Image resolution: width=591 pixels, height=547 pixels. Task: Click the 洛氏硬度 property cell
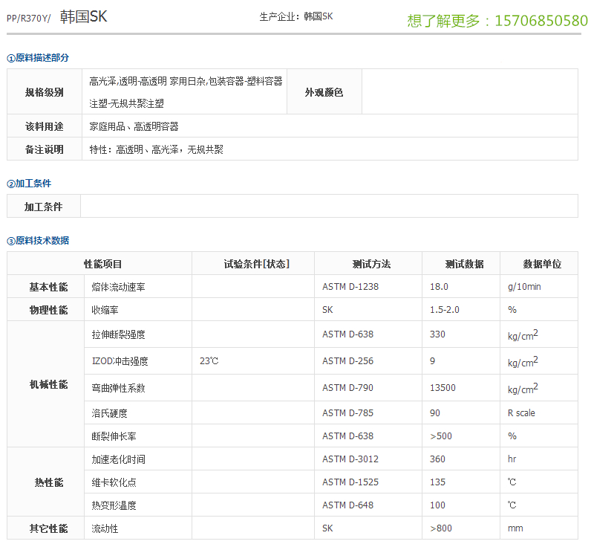[x=138, y=412]
